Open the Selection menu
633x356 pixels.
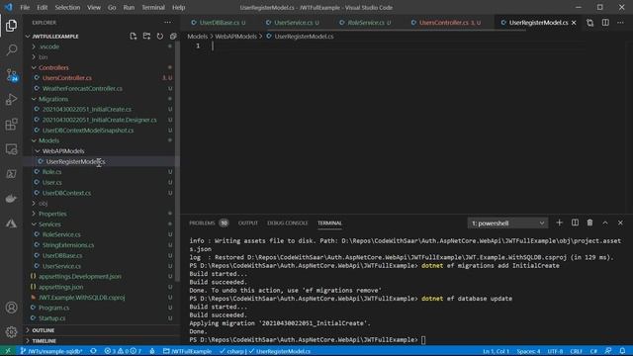[x=67, y=7]
